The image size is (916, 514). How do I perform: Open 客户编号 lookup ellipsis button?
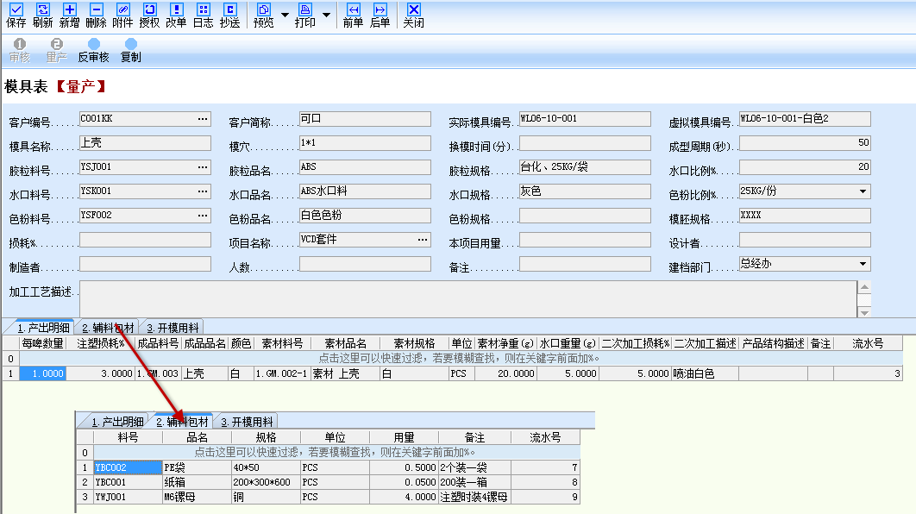pos(203,119)
